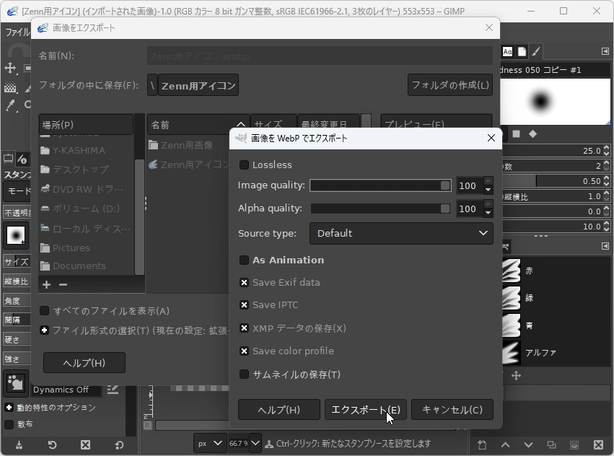The width and height of the screenshot is (614, 456).
Task: Expand 動的特性のオプション section
Action: (x=9, y=408)
